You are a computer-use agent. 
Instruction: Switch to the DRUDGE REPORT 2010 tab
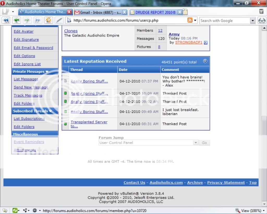tap(155, 12)
